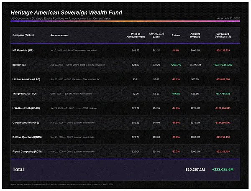Select the 'MP Materials (MP)' company cell

[x=23, y=51]
